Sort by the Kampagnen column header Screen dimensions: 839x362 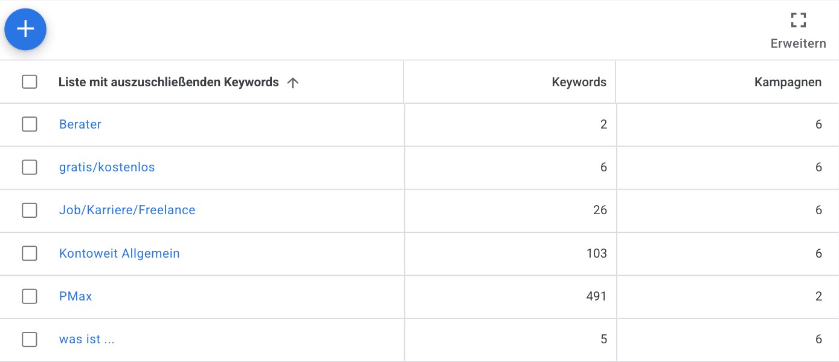tap(788, 81)
